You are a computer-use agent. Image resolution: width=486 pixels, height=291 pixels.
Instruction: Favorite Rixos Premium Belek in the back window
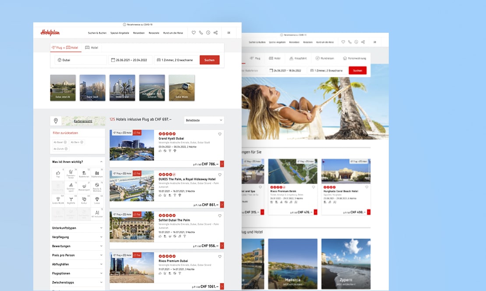click(313, 187)
